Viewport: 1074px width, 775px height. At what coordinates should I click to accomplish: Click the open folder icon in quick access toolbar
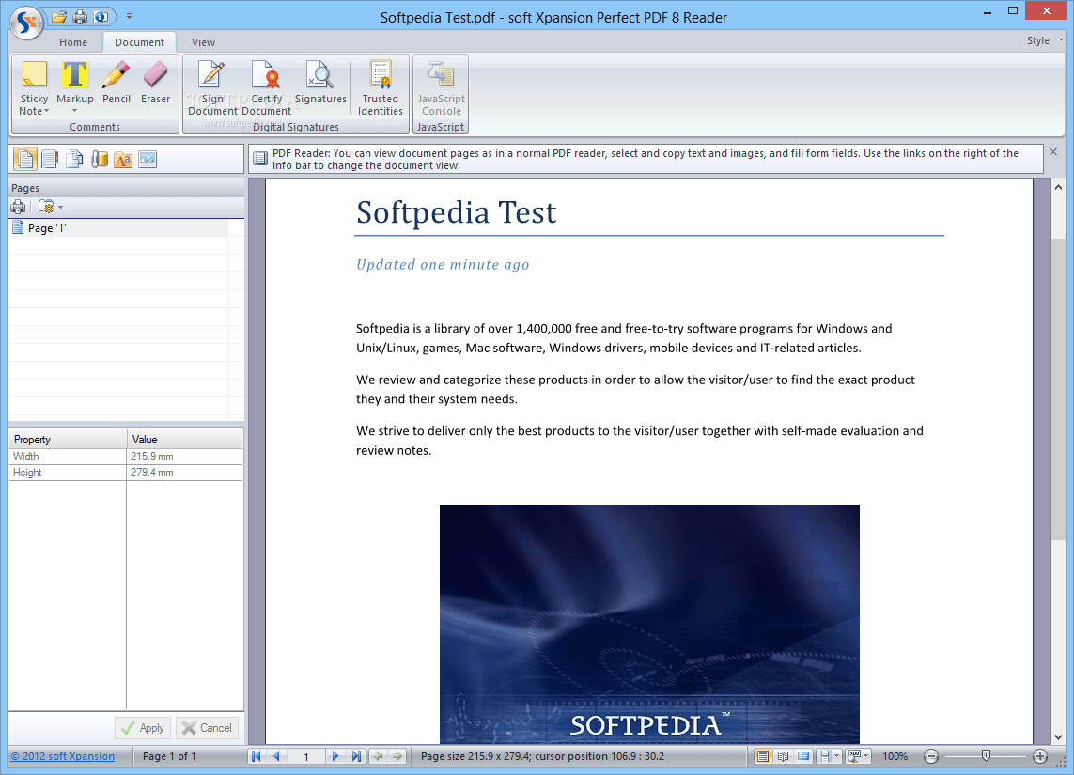[x=59, y=16]
